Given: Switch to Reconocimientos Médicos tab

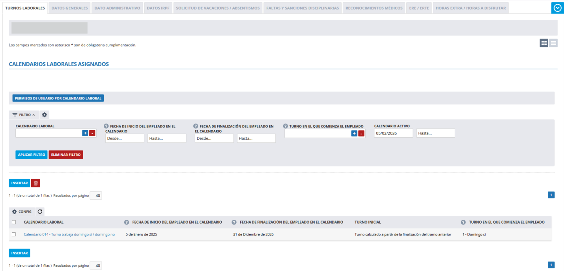Looking at the screenshot, I should (x=374, y=8).
